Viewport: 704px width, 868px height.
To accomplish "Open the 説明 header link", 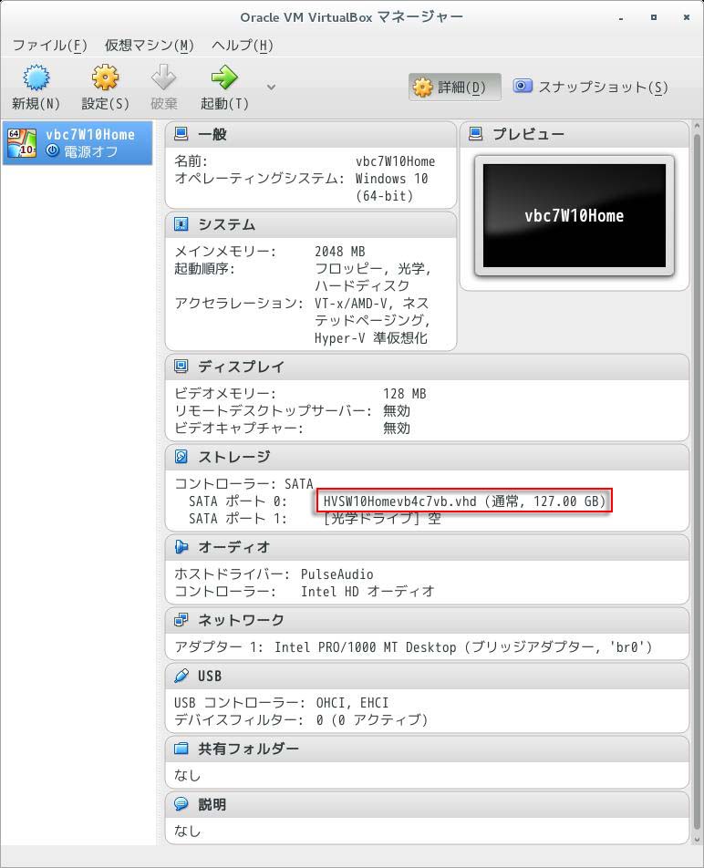I will [x=212, y=804].
